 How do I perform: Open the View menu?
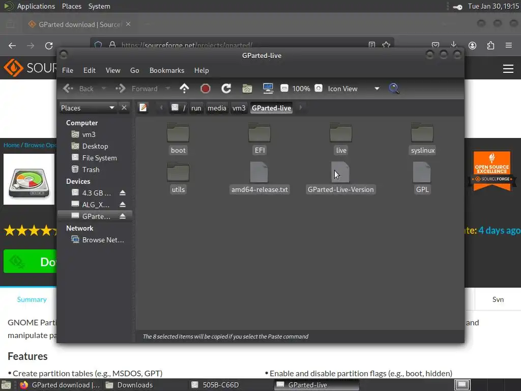(113, 70)
